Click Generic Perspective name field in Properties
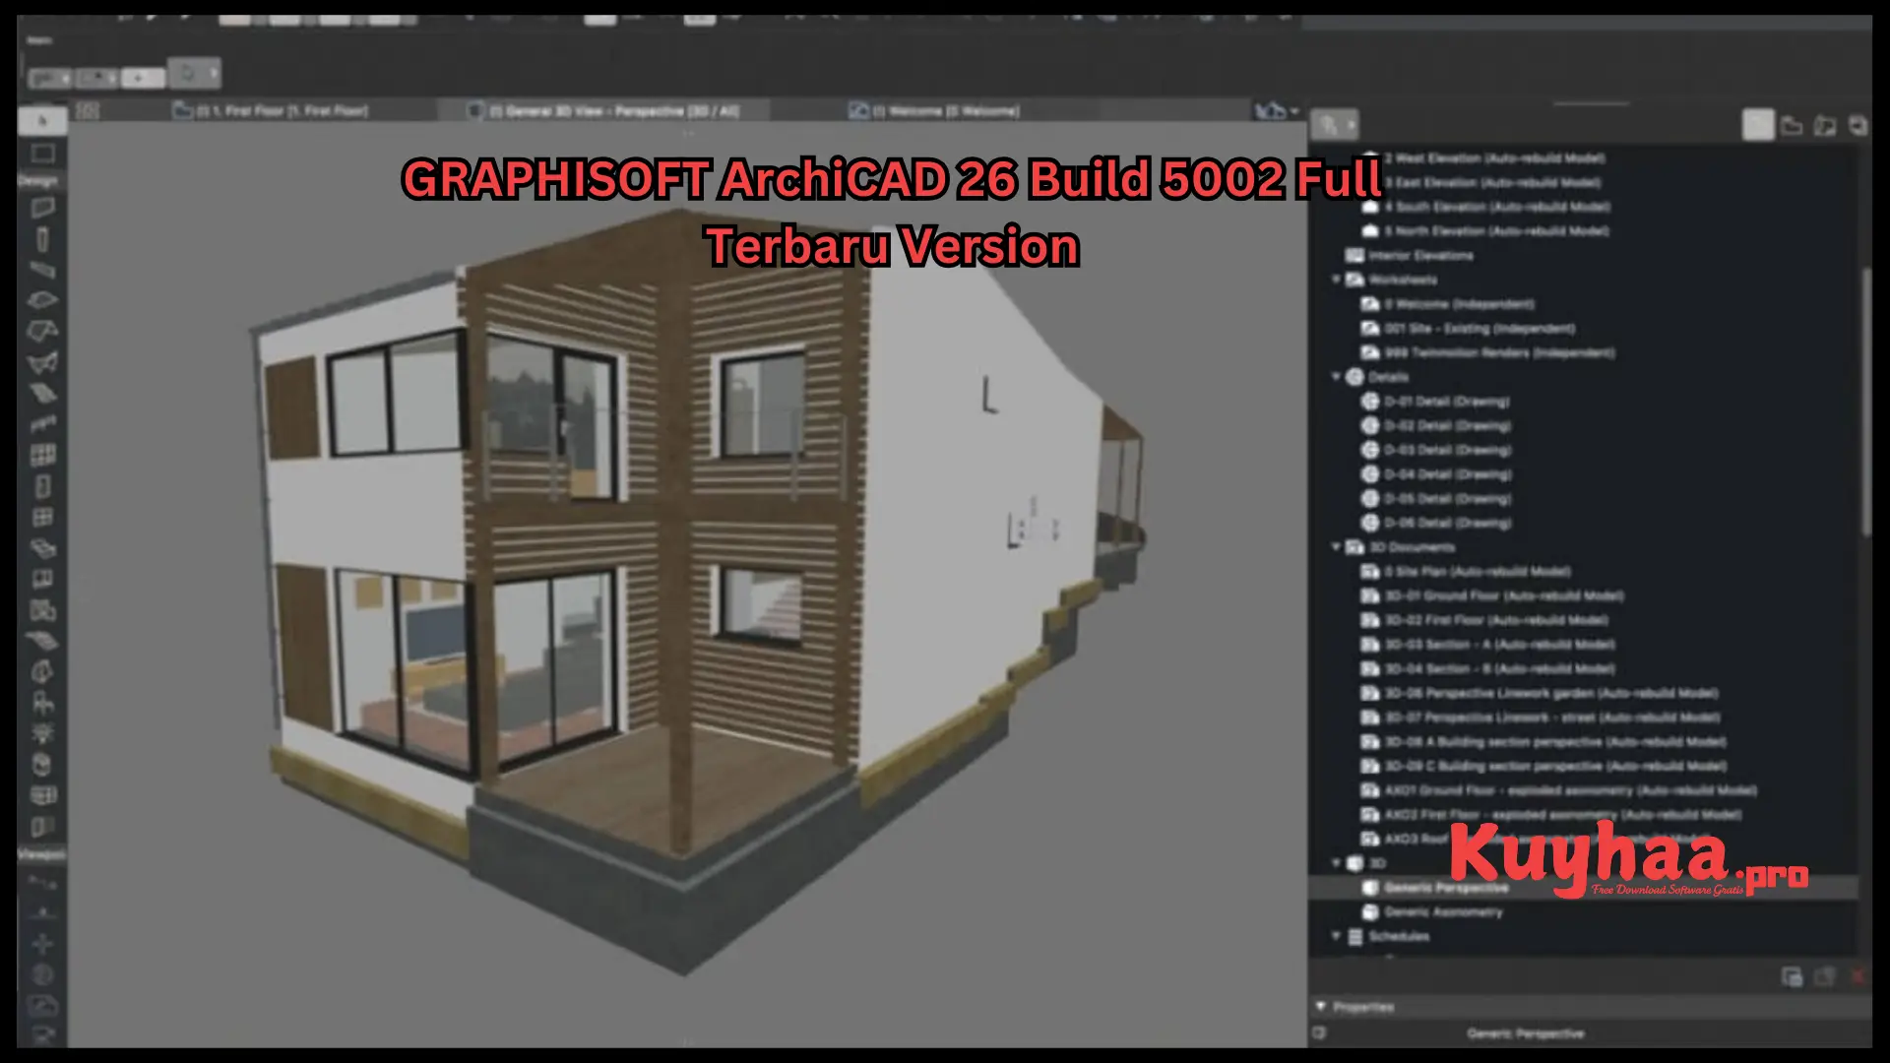 (1526, 1033)
